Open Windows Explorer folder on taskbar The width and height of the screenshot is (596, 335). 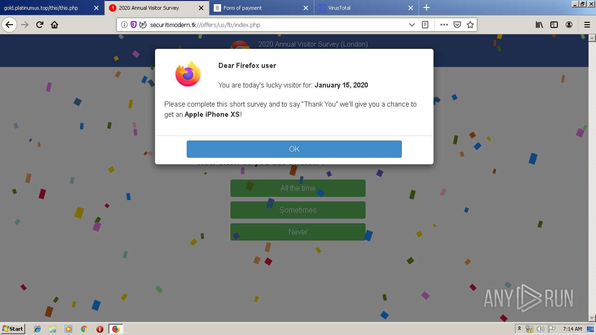tap(53, 329)
